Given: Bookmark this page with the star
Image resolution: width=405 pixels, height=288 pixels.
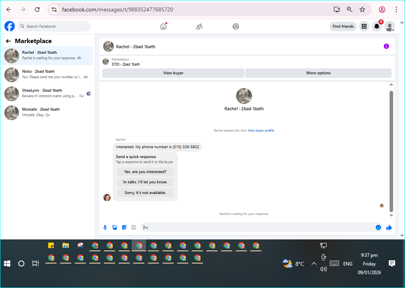Looking at the screenshot, I should 362,9.
